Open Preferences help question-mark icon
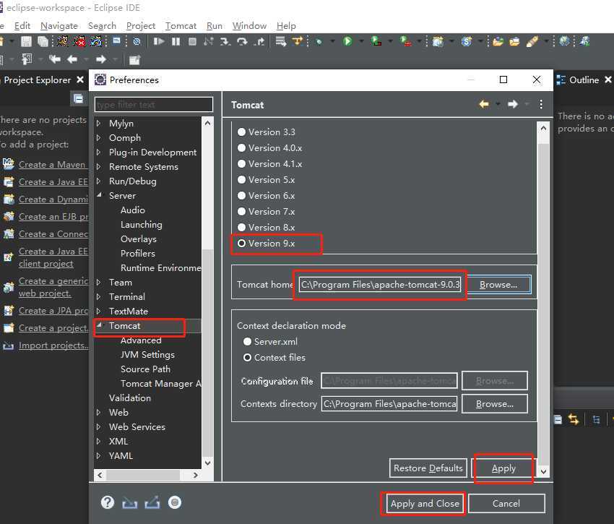 [108, 502]
